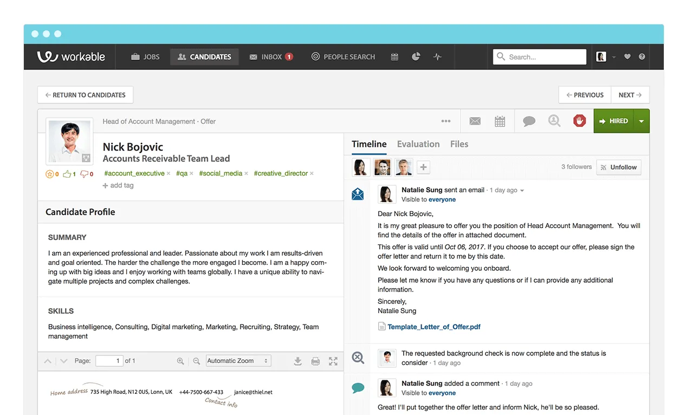Open the Jobs menu item

point(145,57)
